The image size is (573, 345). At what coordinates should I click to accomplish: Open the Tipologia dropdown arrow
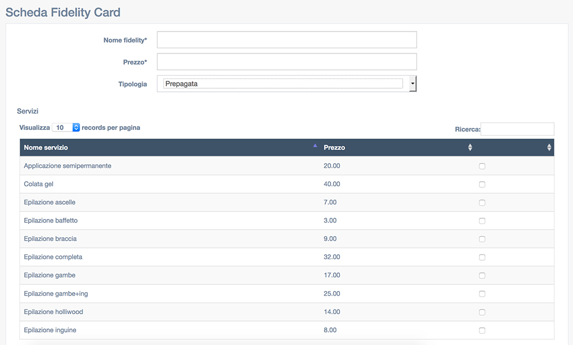(x=413, y=84)
